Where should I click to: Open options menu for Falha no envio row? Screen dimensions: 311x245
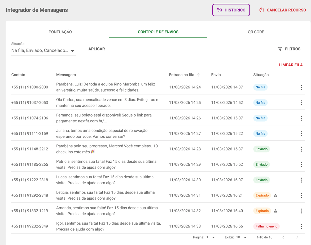tap(301, 226)
